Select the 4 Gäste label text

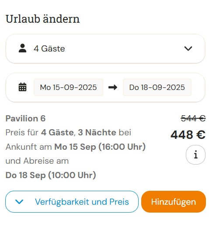(49, 48)
